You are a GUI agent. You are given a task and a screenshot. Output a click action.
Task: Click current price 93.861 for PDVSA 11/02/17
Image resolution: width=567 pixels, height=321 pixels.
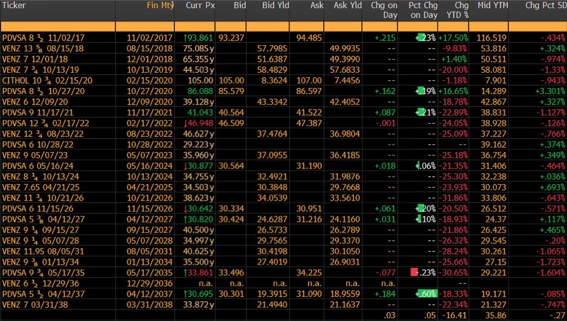[198, 38]
